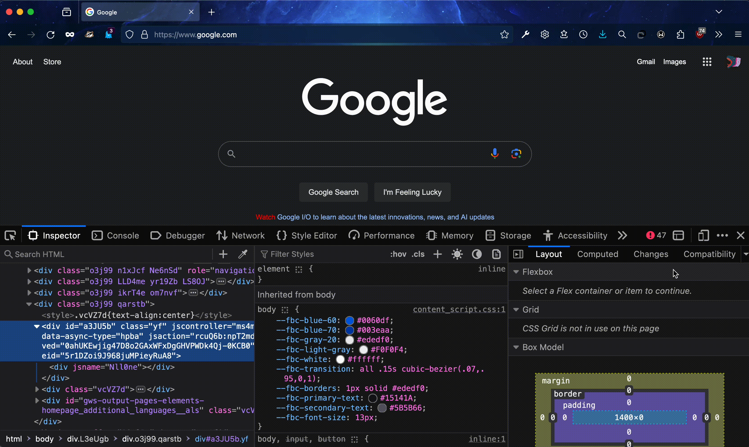Show more DevTools tools chevron

[x=622, y=236]
